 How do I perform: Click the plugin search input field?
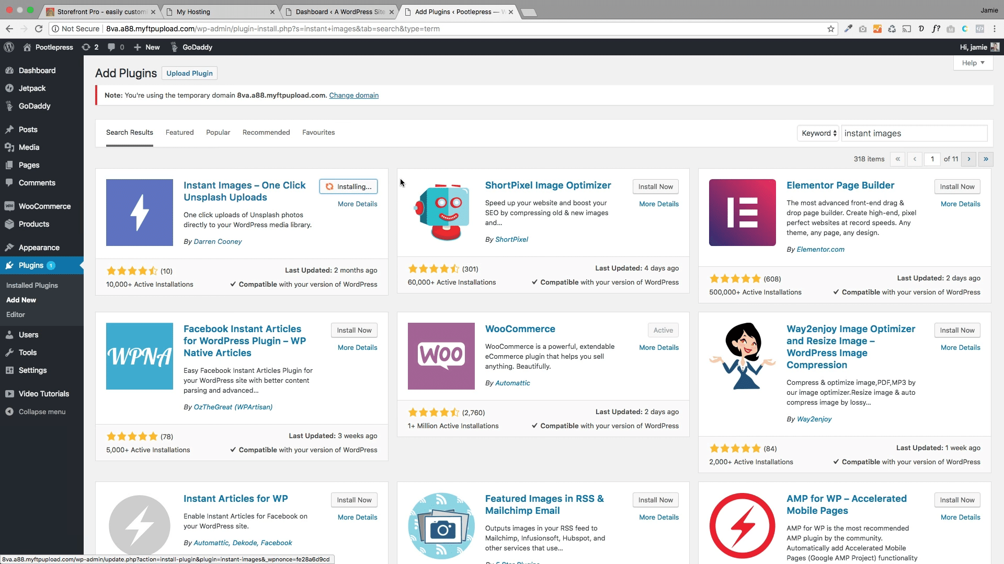pyautogui.click(x=914, y=133)
